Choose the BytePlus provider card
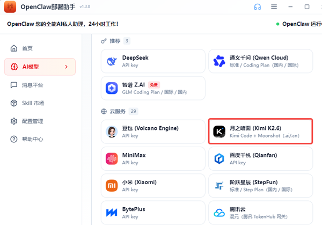Viewport: 322px width, 225px height. tap(153, 213)
